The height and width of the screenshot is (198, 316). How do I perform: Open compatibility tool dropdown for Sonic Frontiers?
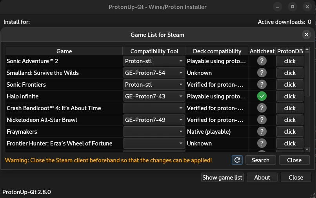click(154, 85)
